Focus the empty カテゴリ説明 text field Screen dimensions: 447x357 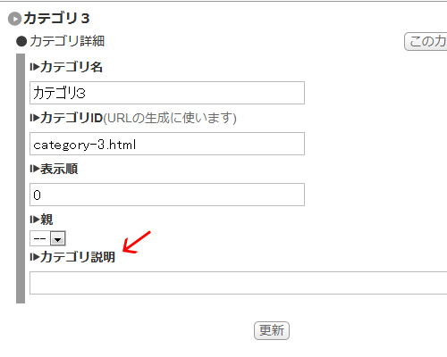point(239,283)
